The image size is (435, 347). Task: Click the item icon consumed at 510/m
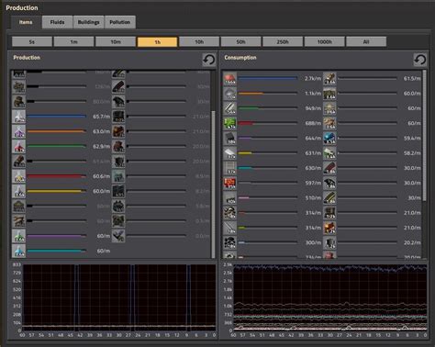229,198
